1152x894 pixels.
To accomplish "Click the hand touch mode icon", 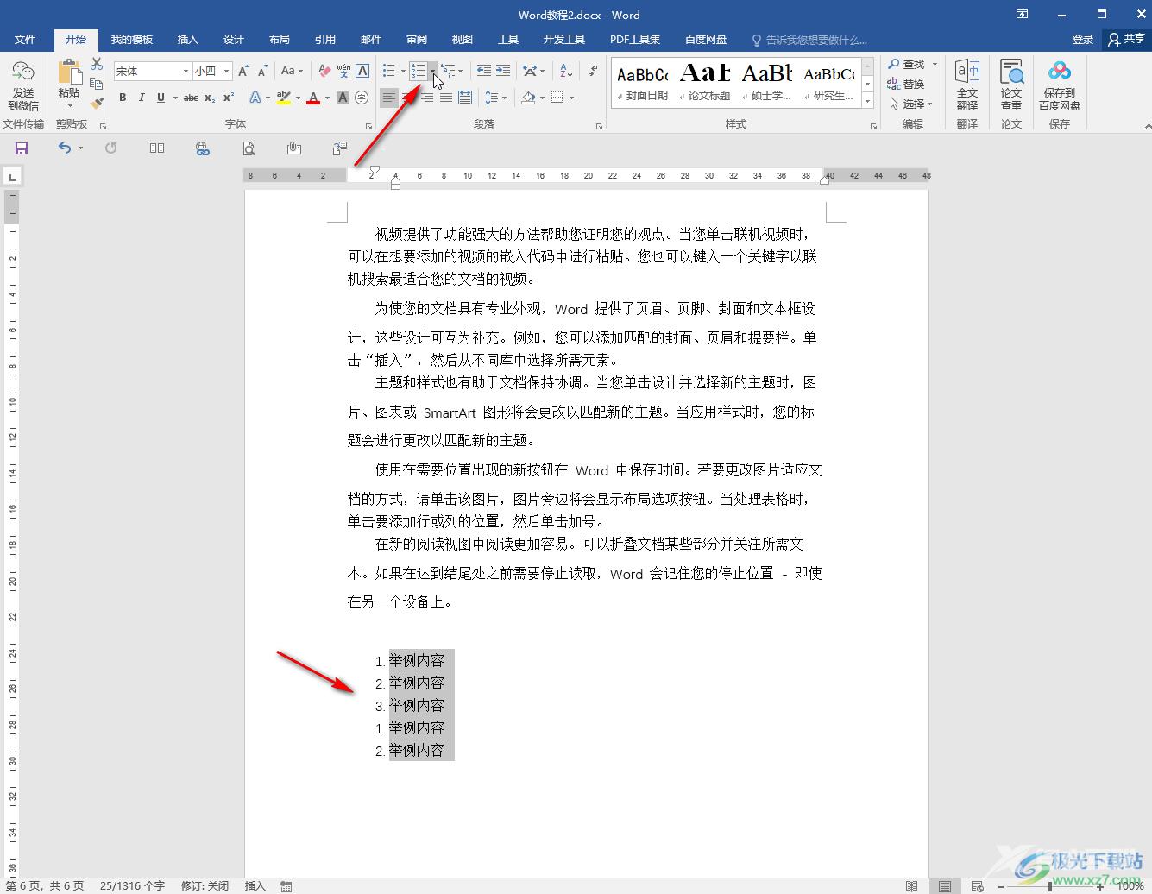I will [294, 148].
